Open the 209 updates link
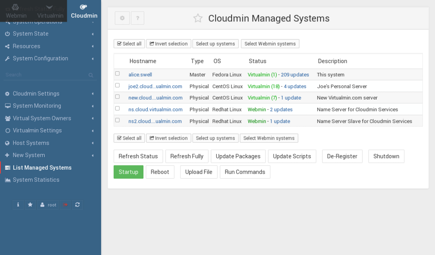435x255 pixels. pos(295,75)
